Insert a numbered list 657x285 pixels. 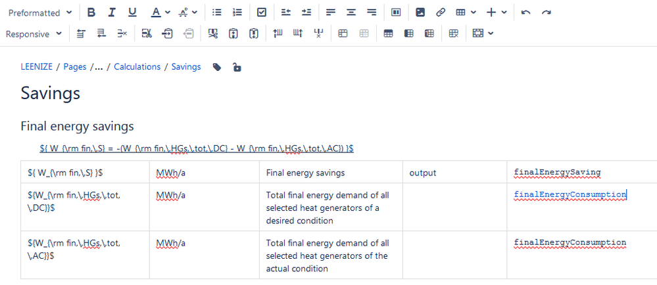click(237, 12)
